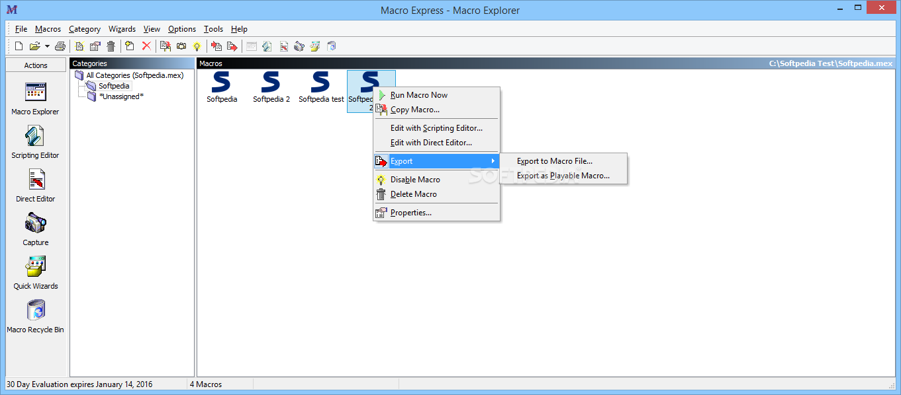Click the Macro Express app icon in title bar

point(11,10)
